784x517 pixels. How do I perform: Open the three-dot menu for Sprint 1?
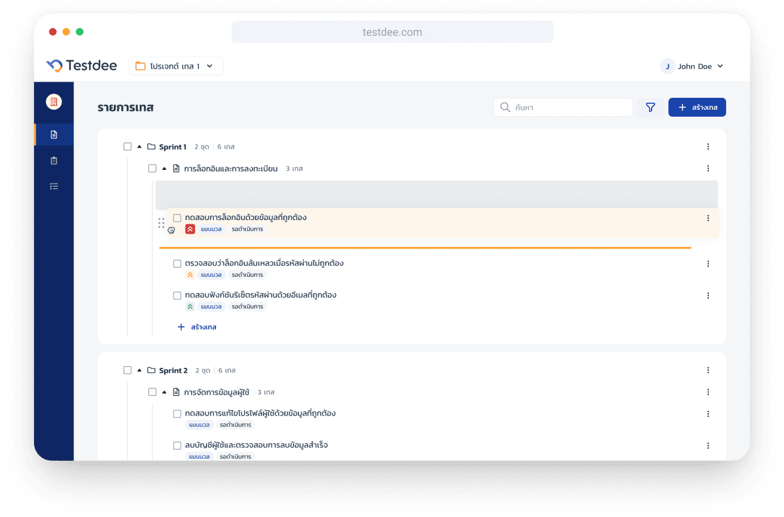[x=708, y=146]
